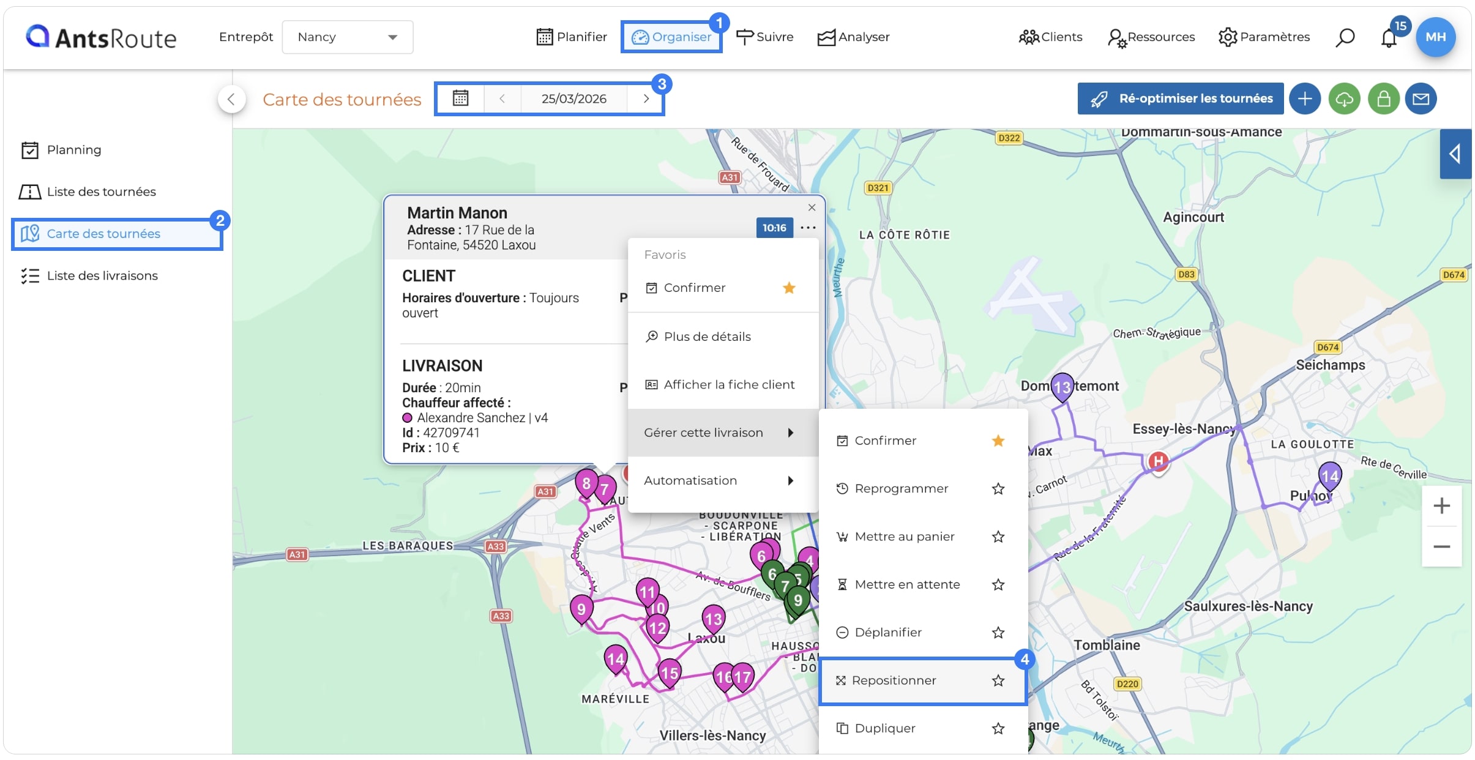Click the three-dots options button

[x=808, y=228]
